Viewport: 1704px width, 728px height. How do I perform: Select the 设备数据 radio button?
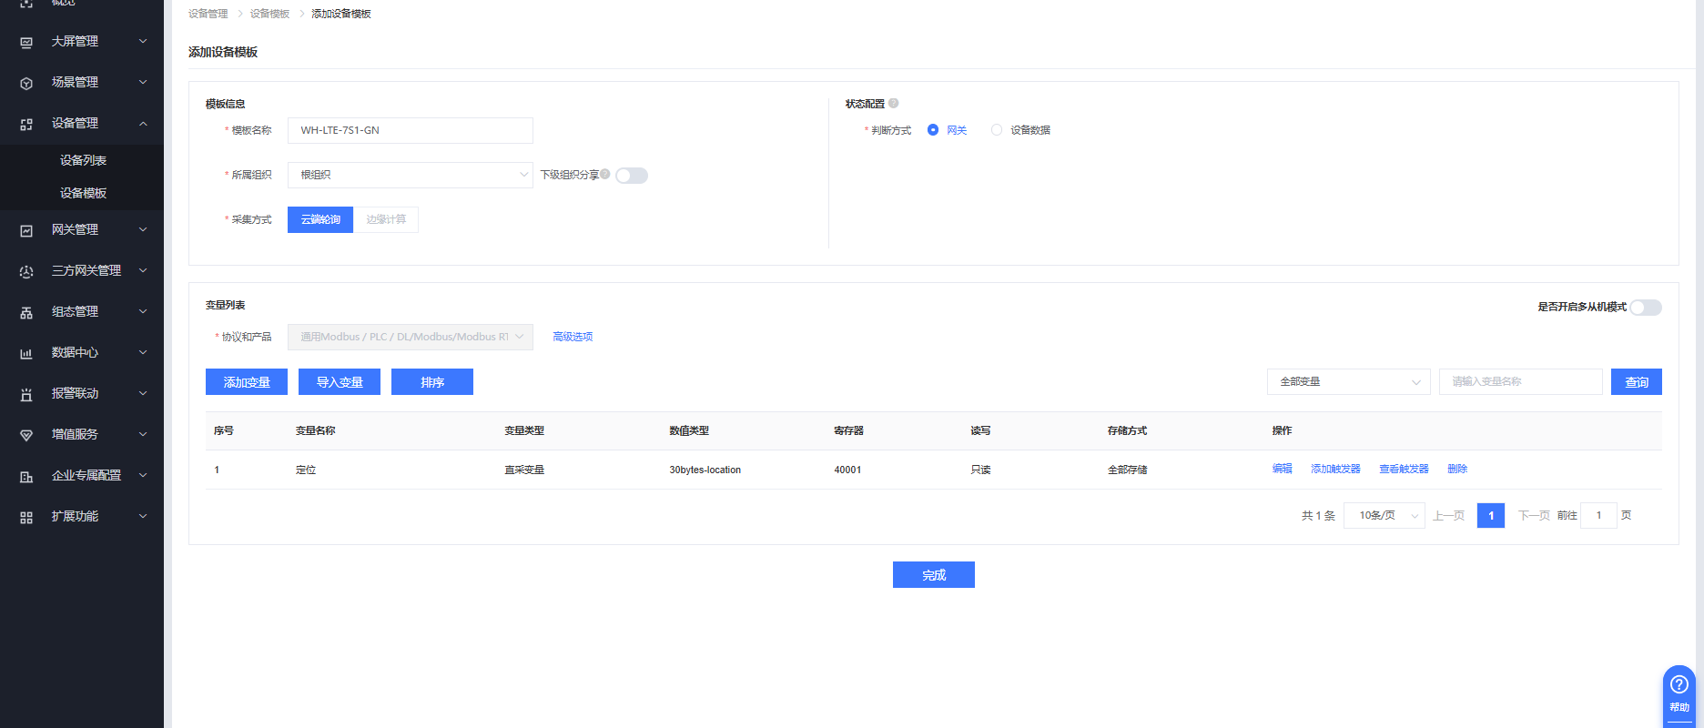tap(997, 130)
